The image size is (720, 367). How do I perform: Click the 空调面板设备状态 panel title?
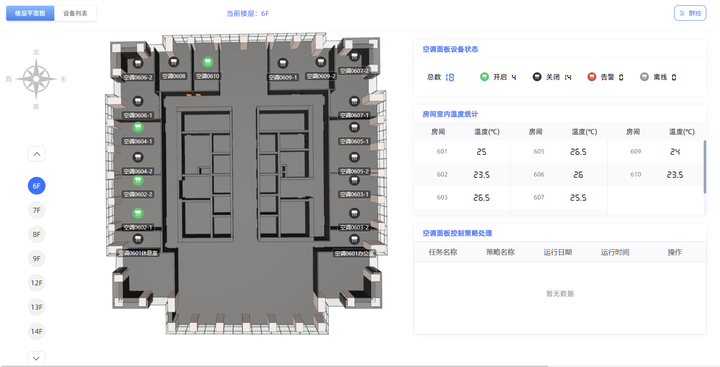point(451,49)
